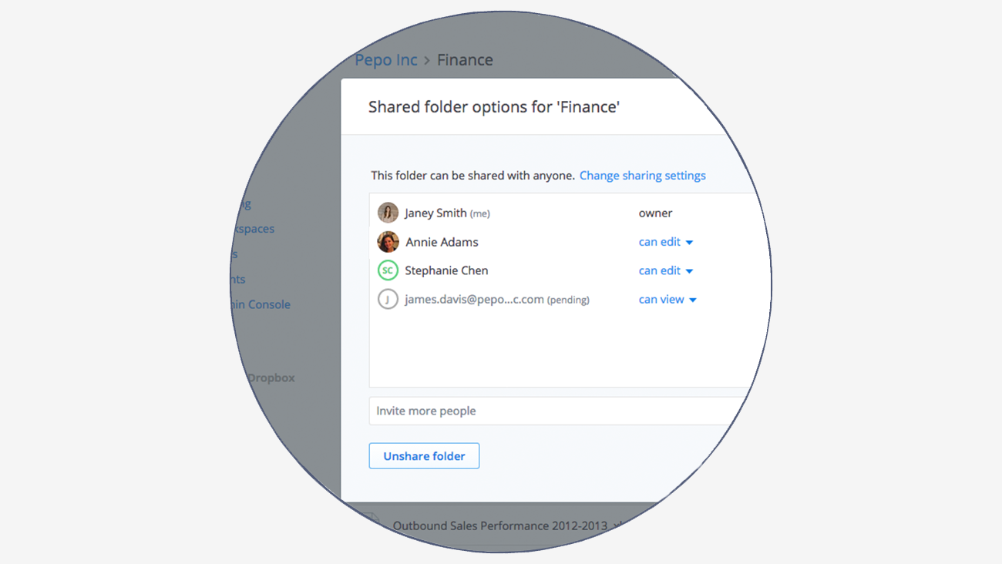Select the Finance breadcrumb item
This screenshot has width=1002, height=564.
click(x=465, y=59)
